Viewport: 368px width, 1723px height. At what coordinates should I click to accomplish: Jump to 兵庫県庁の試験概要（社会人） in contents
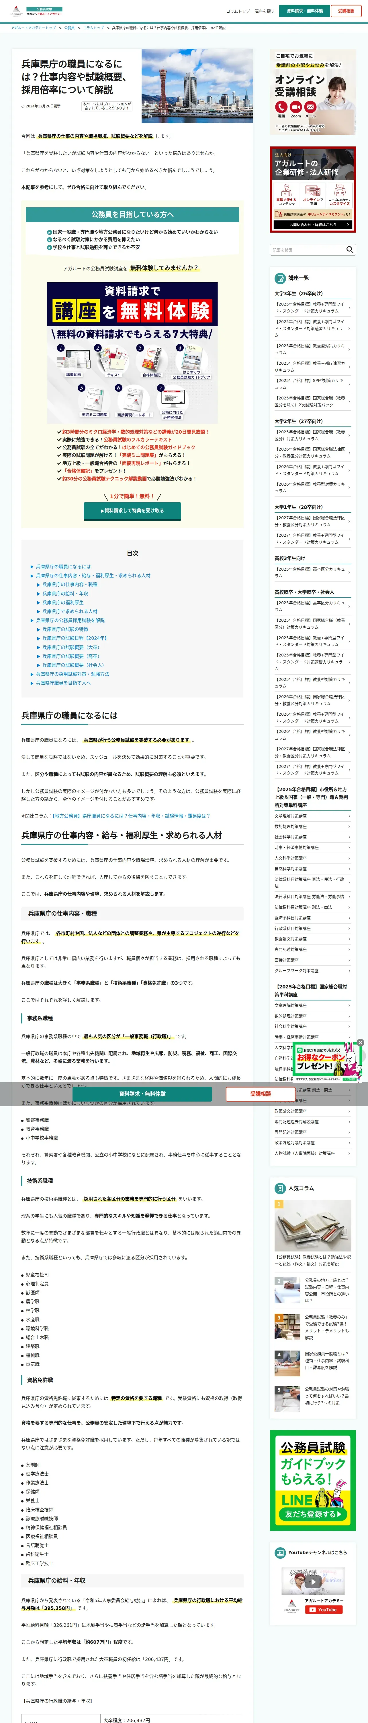(x=73, y=665)
